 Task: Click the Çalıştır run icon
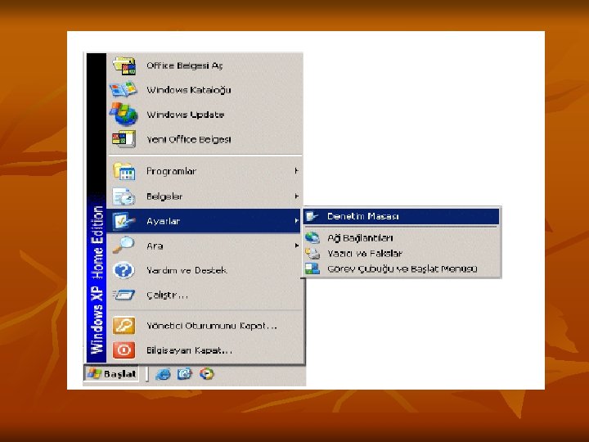124,295
